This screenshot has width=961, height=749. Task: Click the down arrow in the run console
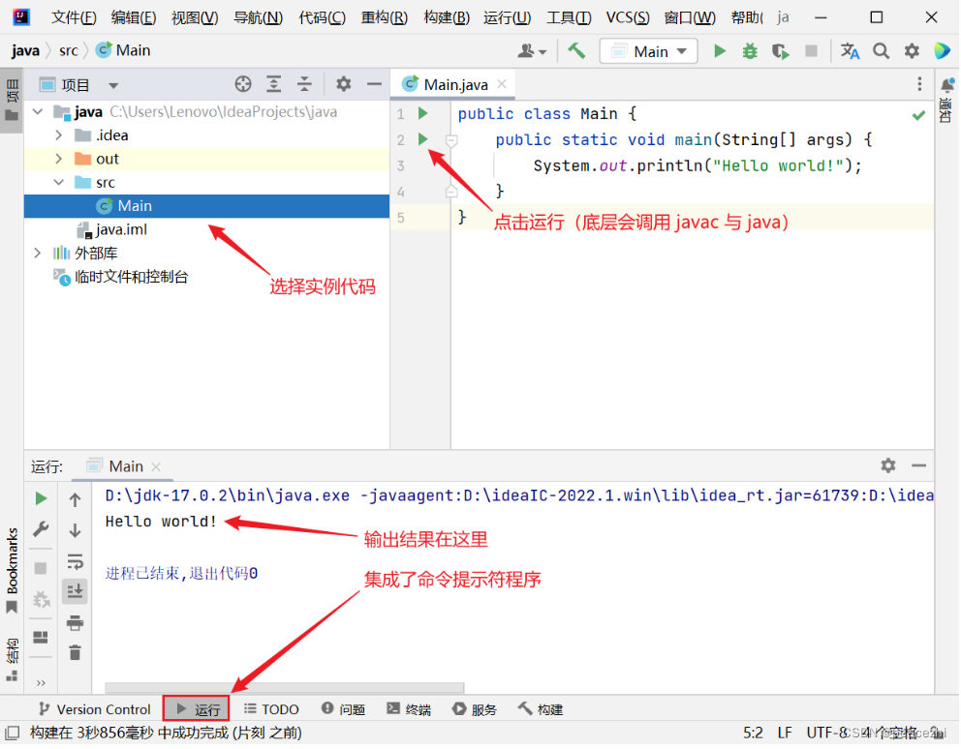point(75,530)
